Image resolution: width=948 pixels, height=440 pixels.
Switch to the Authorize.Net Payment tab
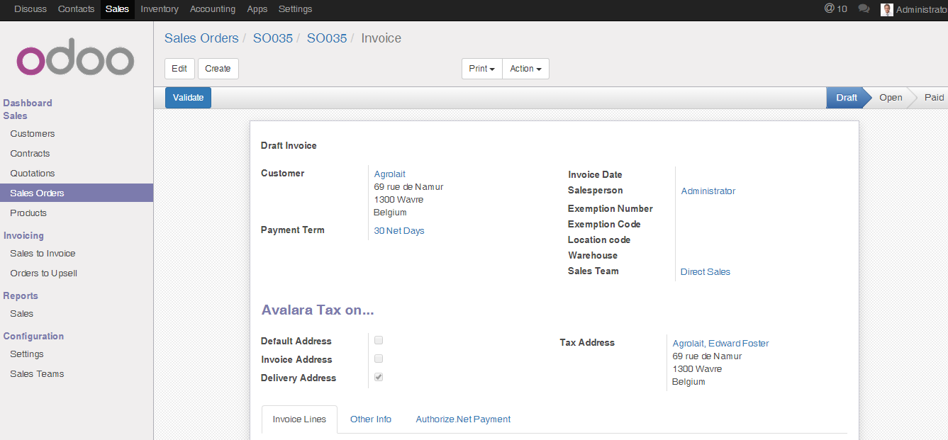pyautogui.click(x=463, y=419)
